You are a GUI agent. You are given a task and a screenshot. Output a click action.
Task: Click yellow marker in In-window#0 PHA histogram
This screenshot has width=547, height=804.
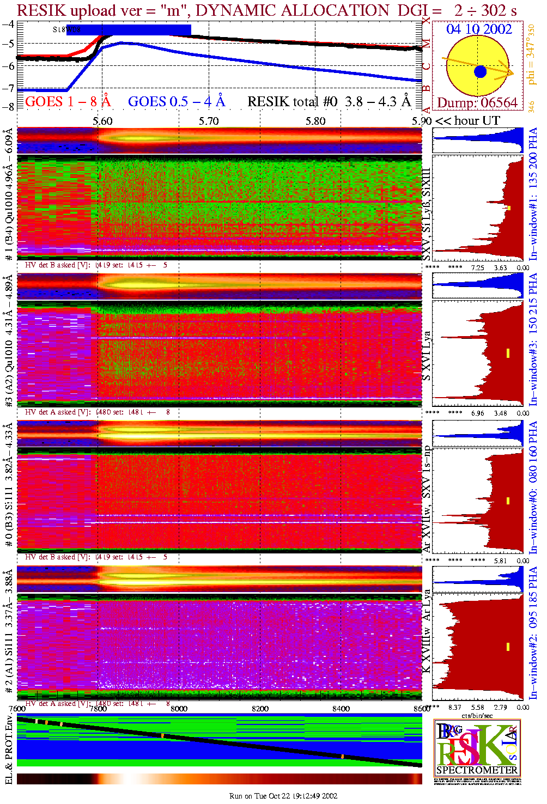(508, 500)
